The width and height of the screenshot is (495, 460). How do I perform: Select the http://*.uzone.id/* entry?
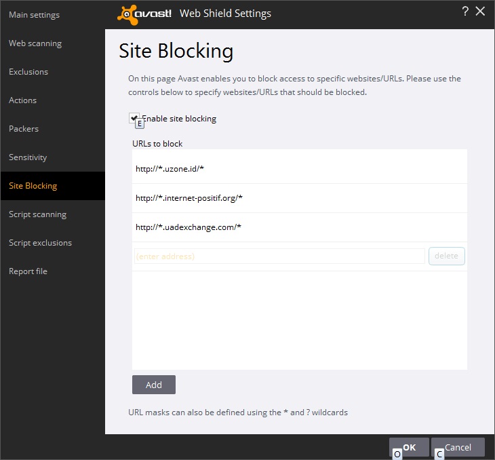coord(299,169)
